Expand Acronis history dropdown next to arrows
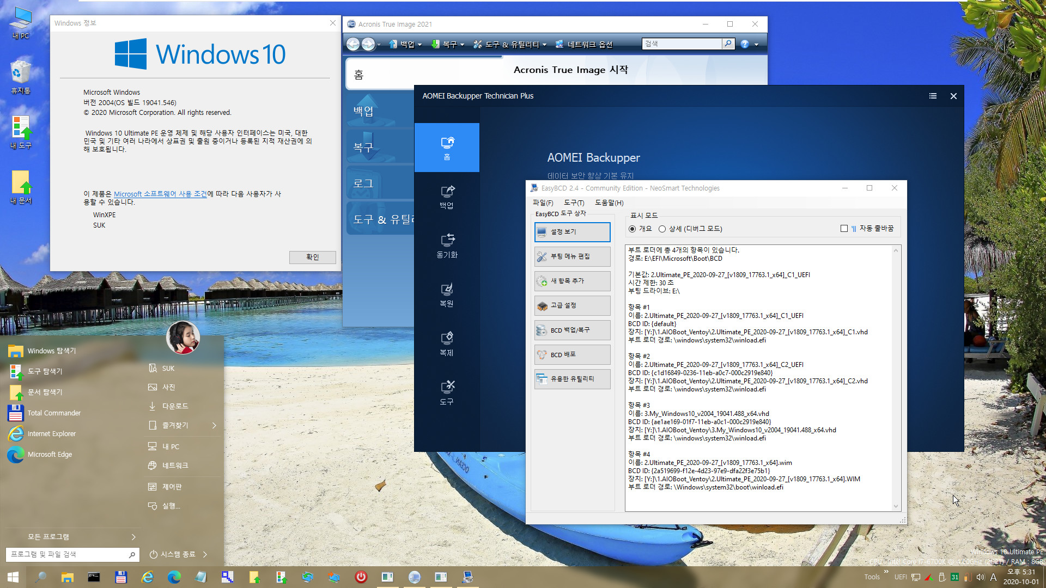 379,45
